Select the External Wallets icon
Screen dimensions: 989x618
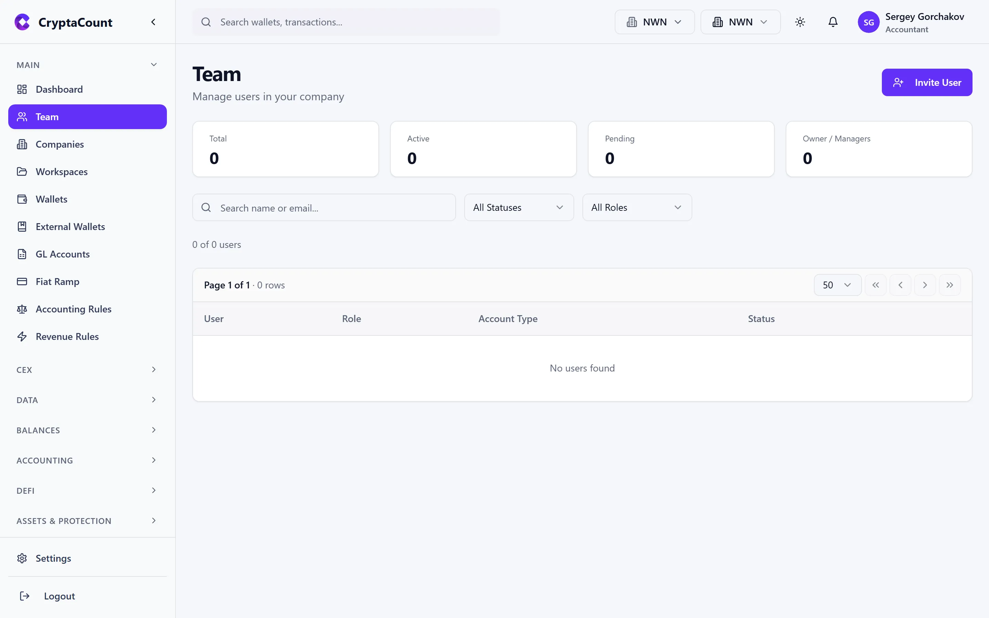pyautogui.click(x=22, y=227)
